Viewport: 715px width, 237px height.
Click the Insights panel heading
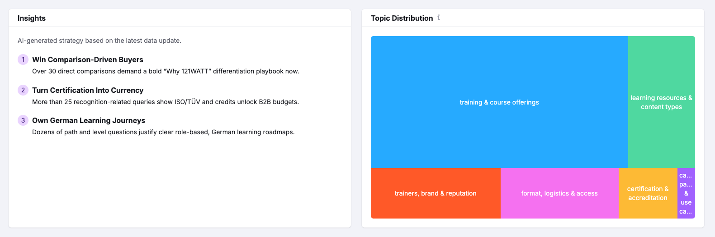tap(32, 18)
